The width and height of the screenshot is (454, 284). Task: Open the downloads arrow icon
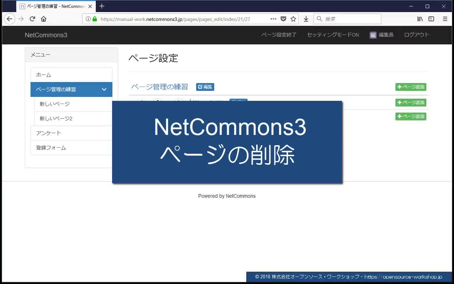(x=306, y=19)
